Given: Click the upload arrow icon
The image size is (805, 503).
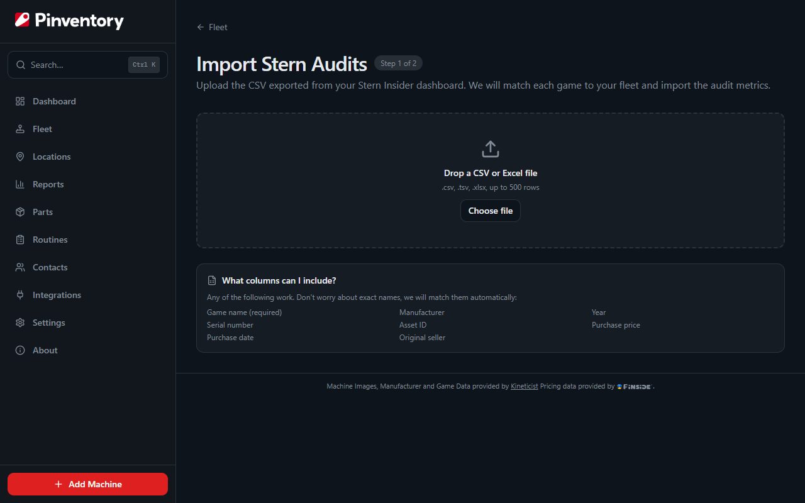Looking at the screenshot, I should click(x=491, y=149).
